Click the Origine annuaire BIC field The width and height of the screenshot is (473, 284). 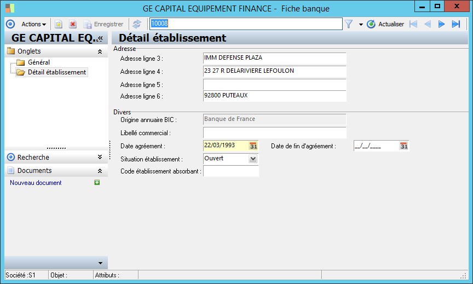coord(274,119)
